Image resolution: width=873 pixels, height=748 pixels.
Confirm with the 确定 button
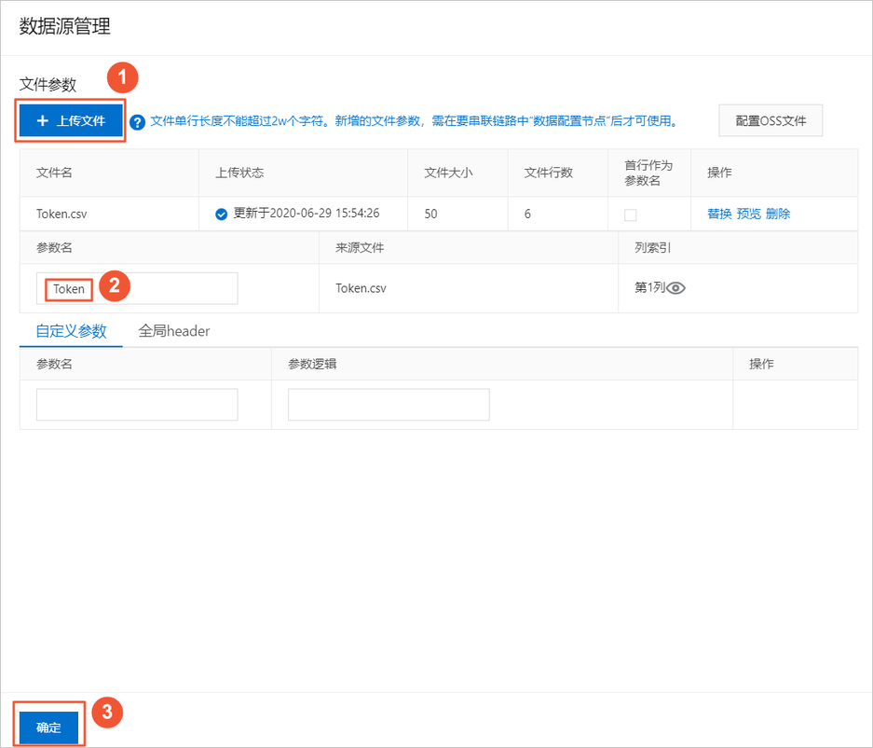[49, 727]
